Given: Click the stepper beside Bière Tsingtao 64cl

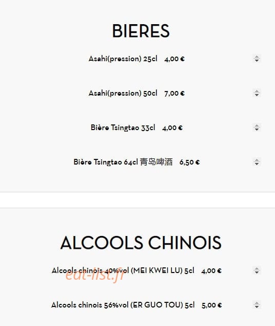Looking at the screenshot, I should 257,162.
